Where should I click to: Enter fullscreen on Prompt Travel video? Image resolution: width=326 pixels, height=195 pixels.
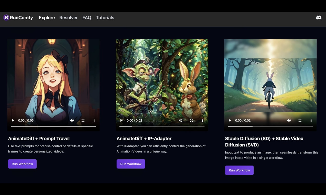(83, 120)
